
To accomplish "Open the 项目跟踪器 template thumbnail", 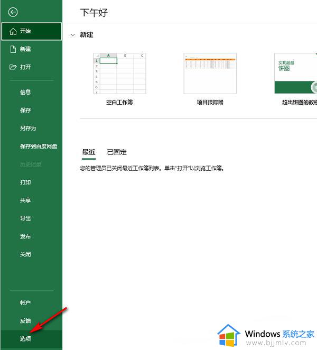I will click(210, 73).
